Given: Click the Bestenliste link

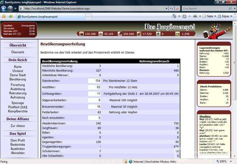Looking at the screenshot, I should [x=18, y=145].
